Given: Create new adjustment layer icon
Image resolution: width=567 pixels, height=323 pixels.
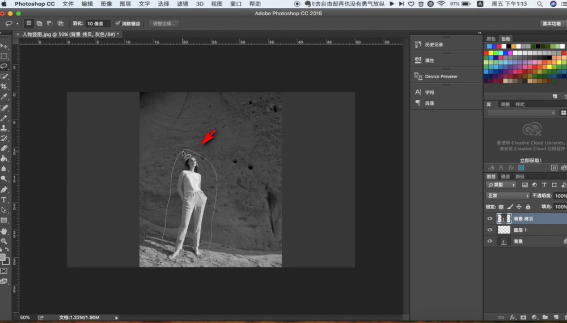Looking at the screenshot, I should 534,317.
